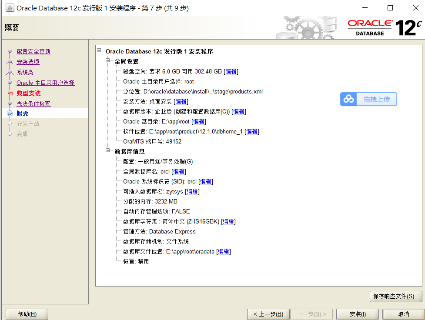Edit the 可插入数据库名 zytsys
Viewport: 425px width, 320px height.
(x=192, y=192)
